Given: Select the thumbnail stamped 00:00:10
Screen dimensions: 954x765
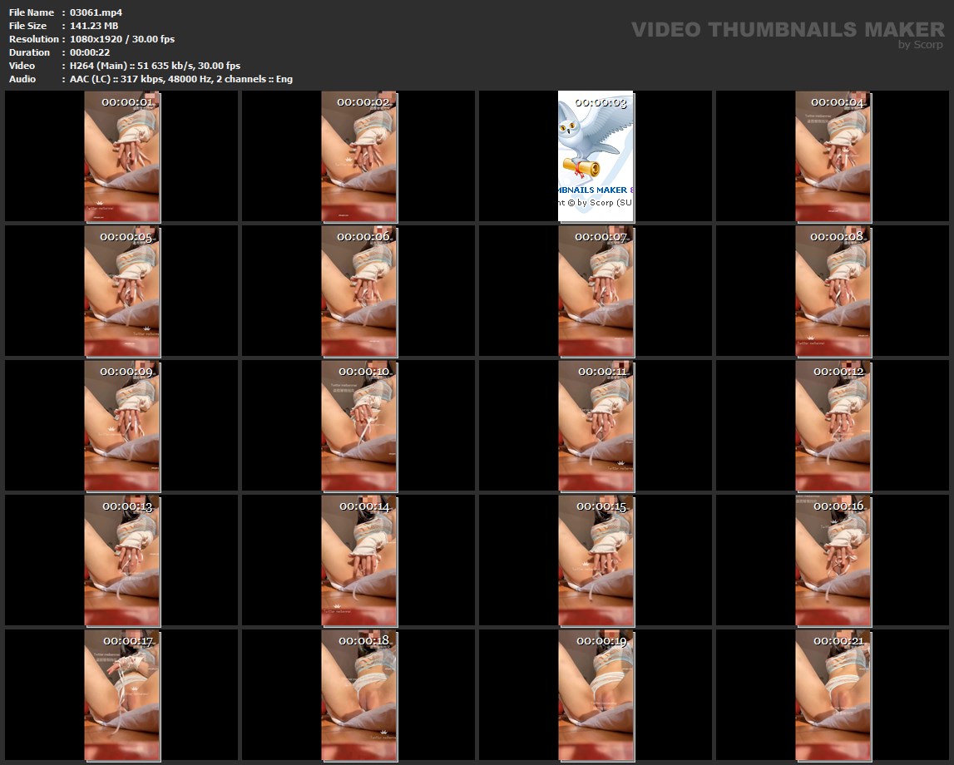Looking at the screenshot, I should pos(359,426).
